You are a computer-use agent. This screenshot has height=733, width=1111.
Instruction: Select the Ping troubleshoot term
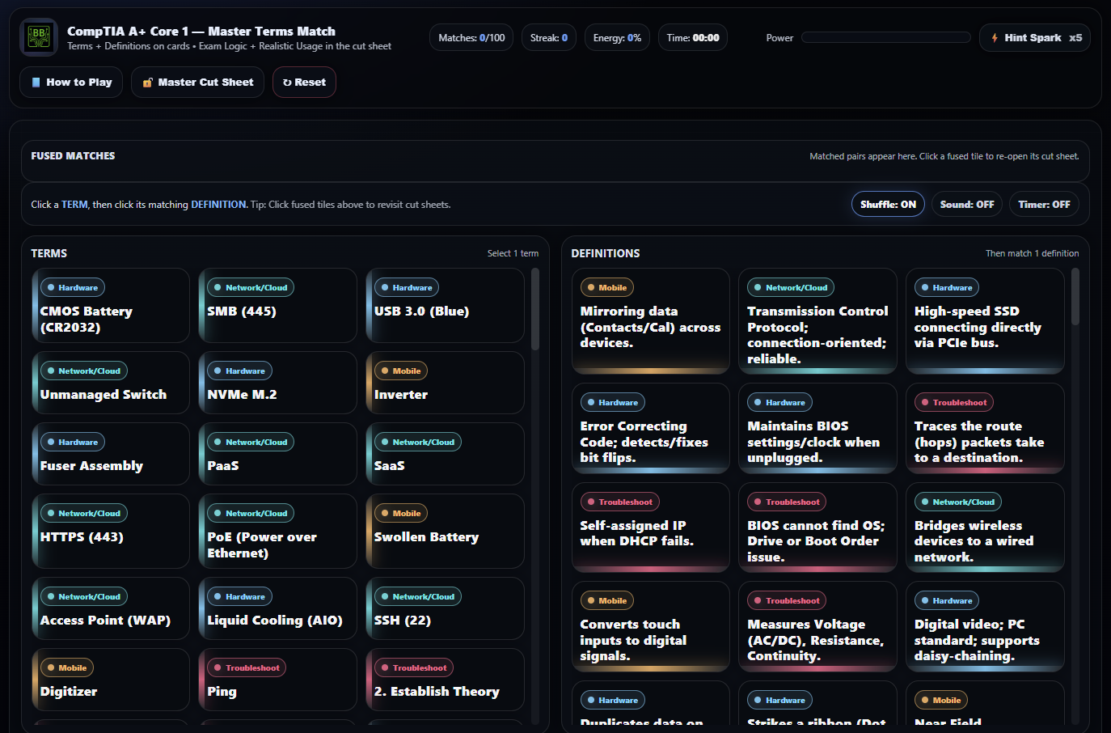pos(277,680)
